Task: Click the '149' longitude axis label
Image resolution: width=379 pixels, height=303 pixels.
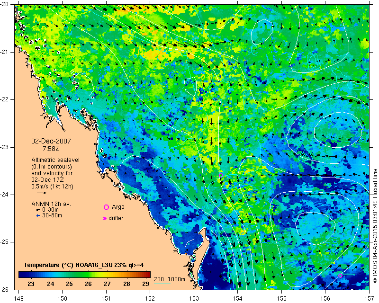Action: coord(19,299)
